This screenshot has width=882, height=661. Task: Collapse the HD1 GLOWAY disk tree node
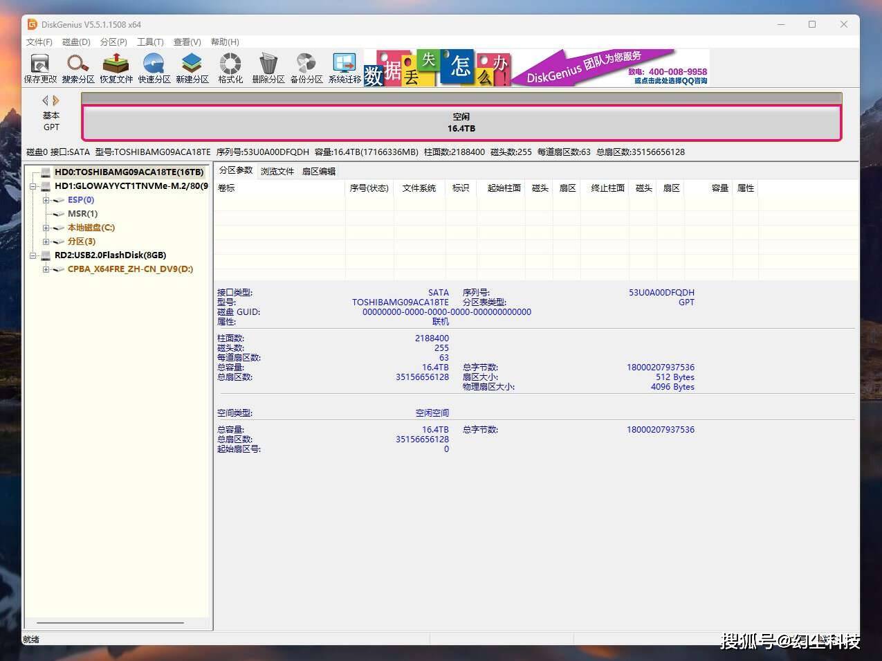[33, 186]
